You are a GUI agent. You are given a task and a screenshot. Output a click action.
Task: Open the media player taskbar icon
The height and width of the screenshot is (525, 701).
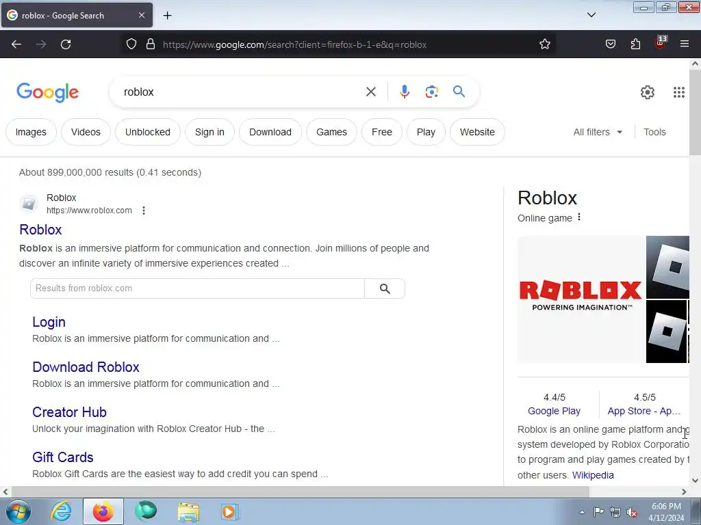[230, 511]
